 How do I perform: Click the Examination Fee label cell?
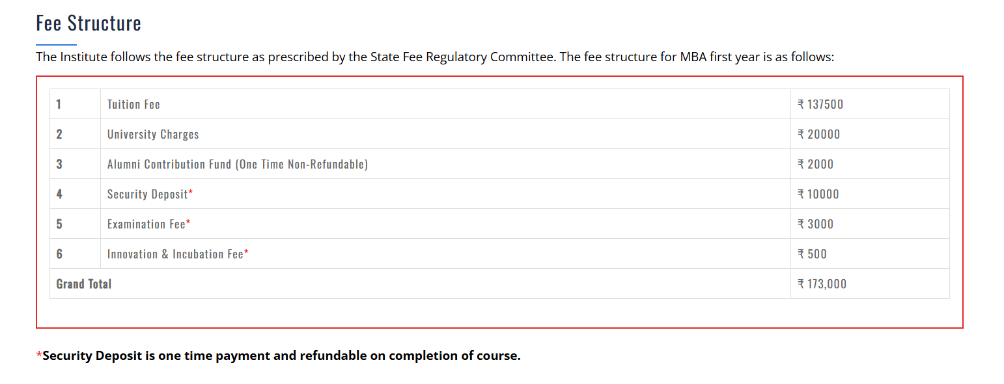click(x=148, y=224)
